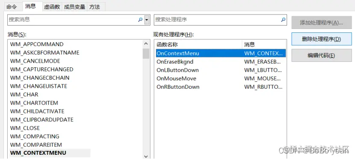
Task: Click the 消息 column header
Action: [x=264, y=44]
